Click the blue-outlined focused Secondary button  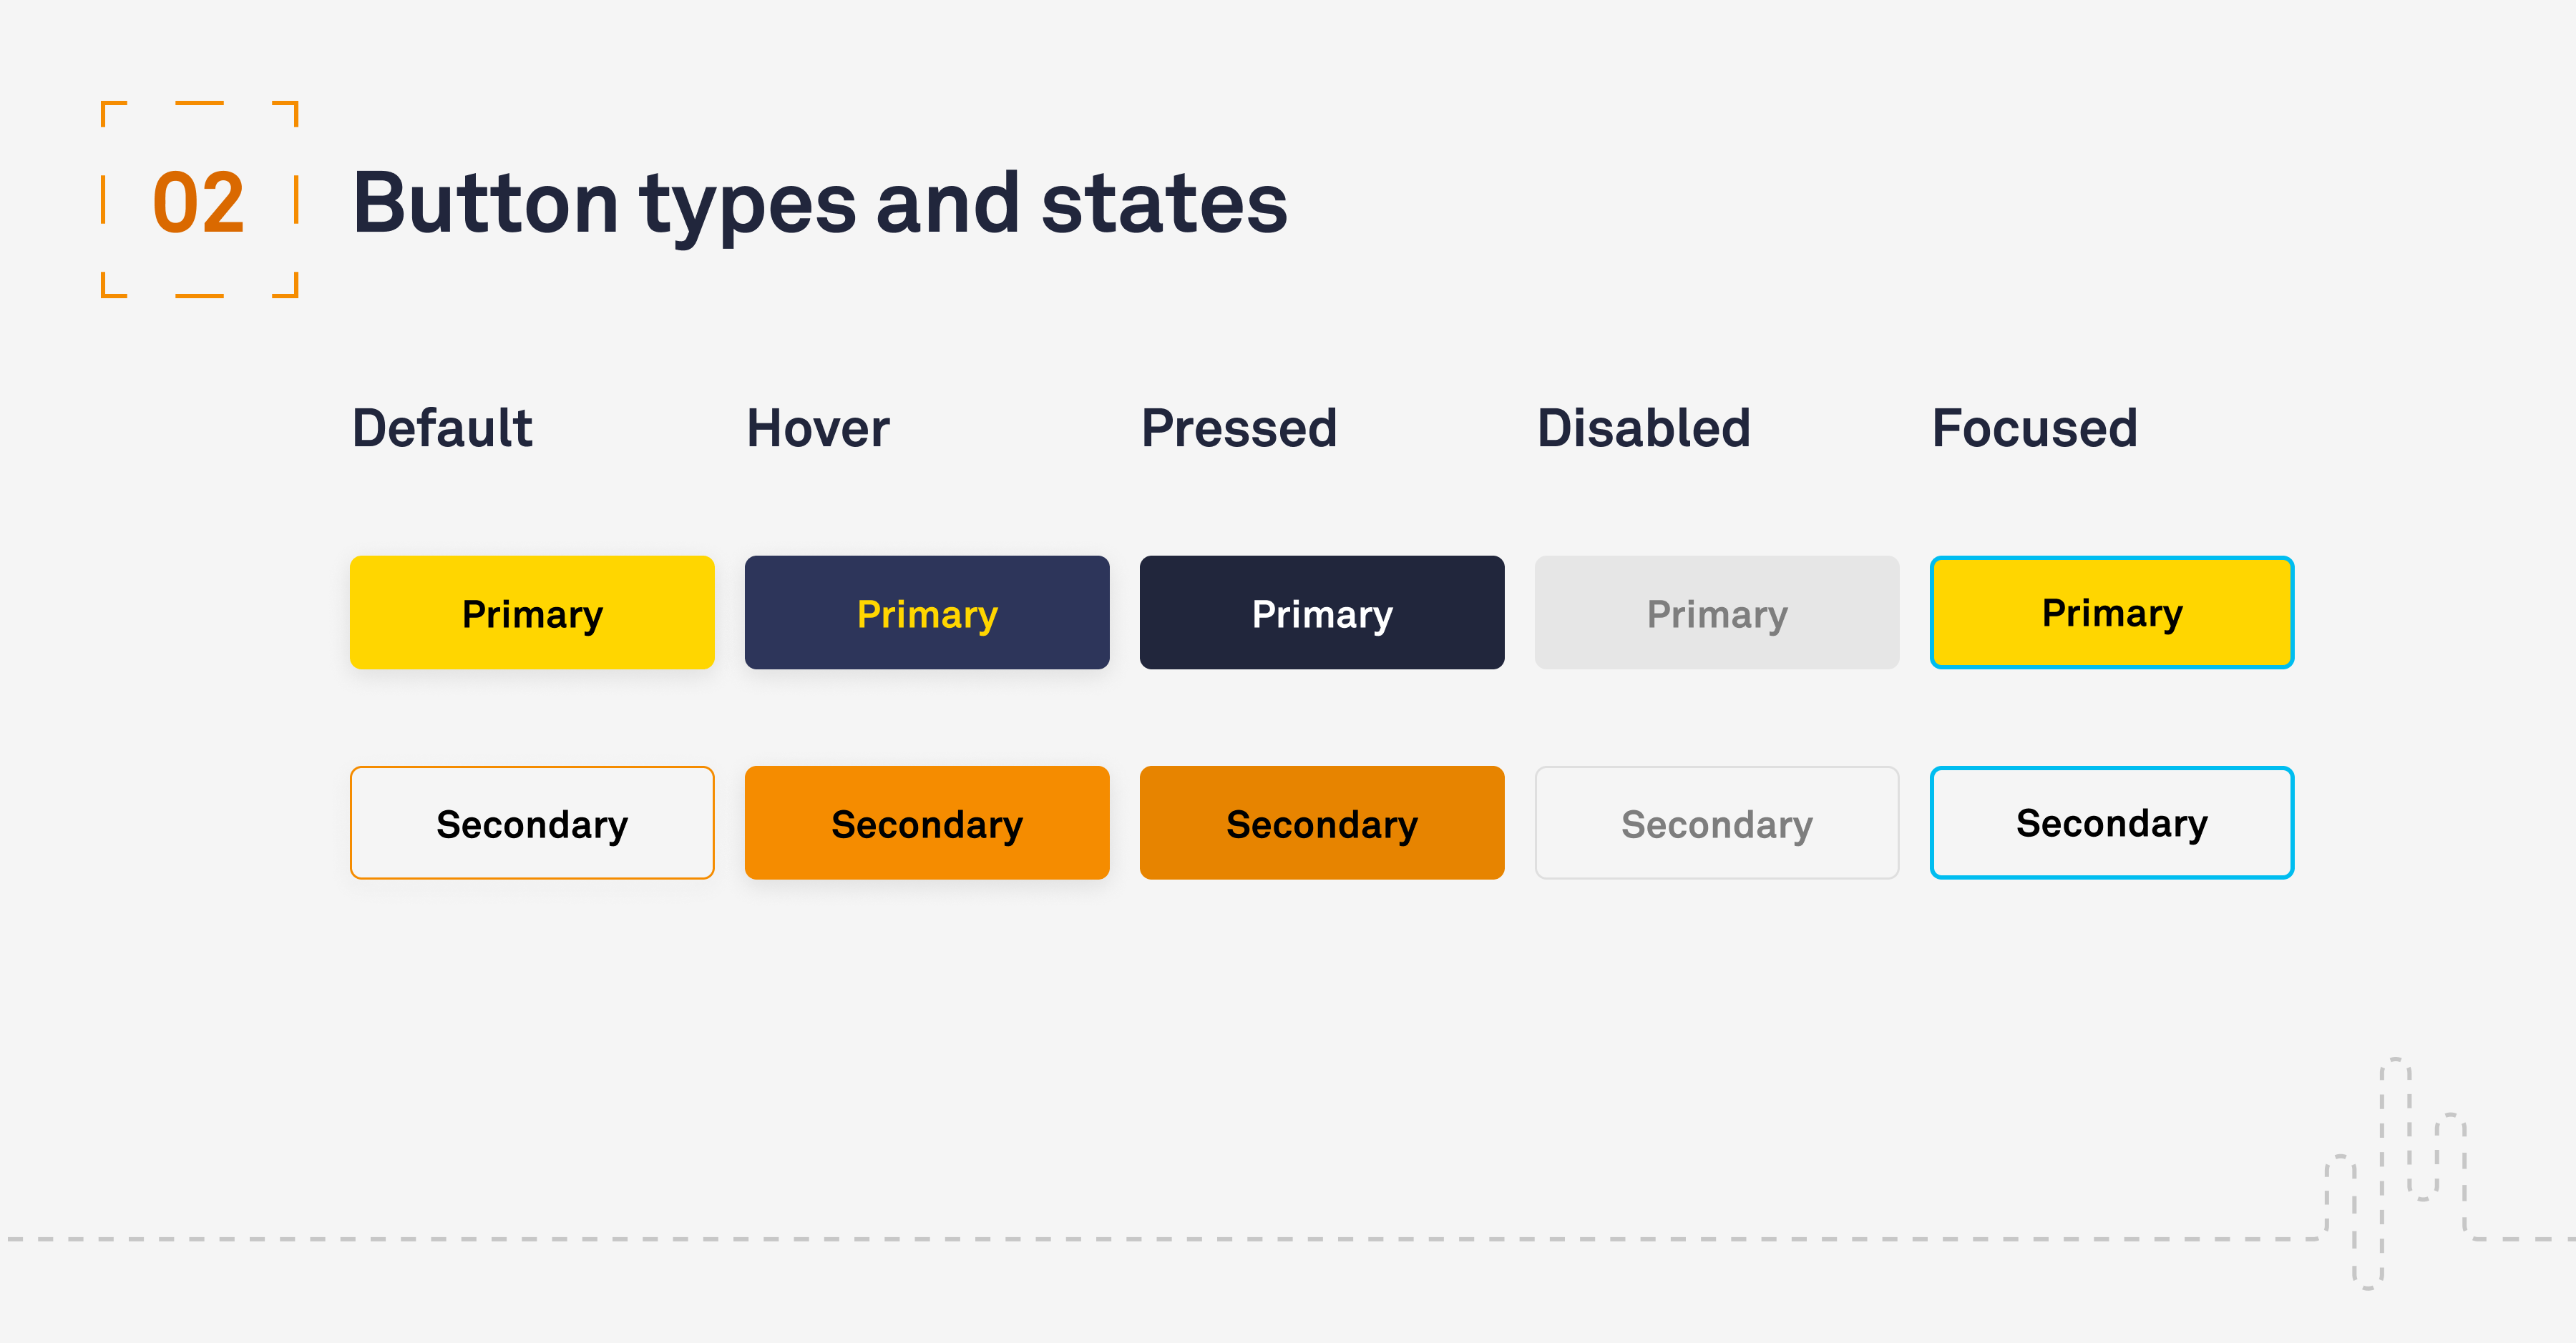(2111, 823)
